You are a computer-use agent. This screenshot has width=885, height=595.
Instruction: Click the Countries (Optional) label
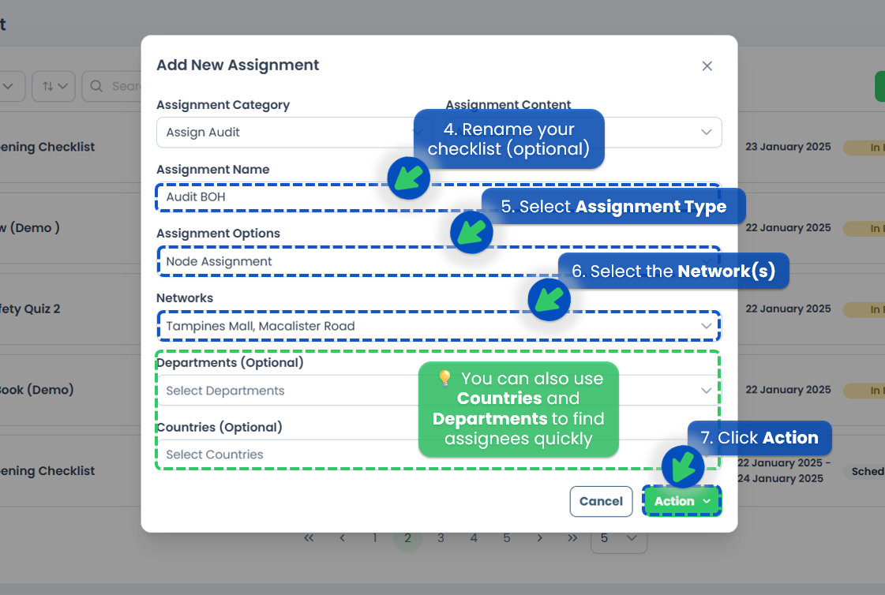(x=219, y=428)
